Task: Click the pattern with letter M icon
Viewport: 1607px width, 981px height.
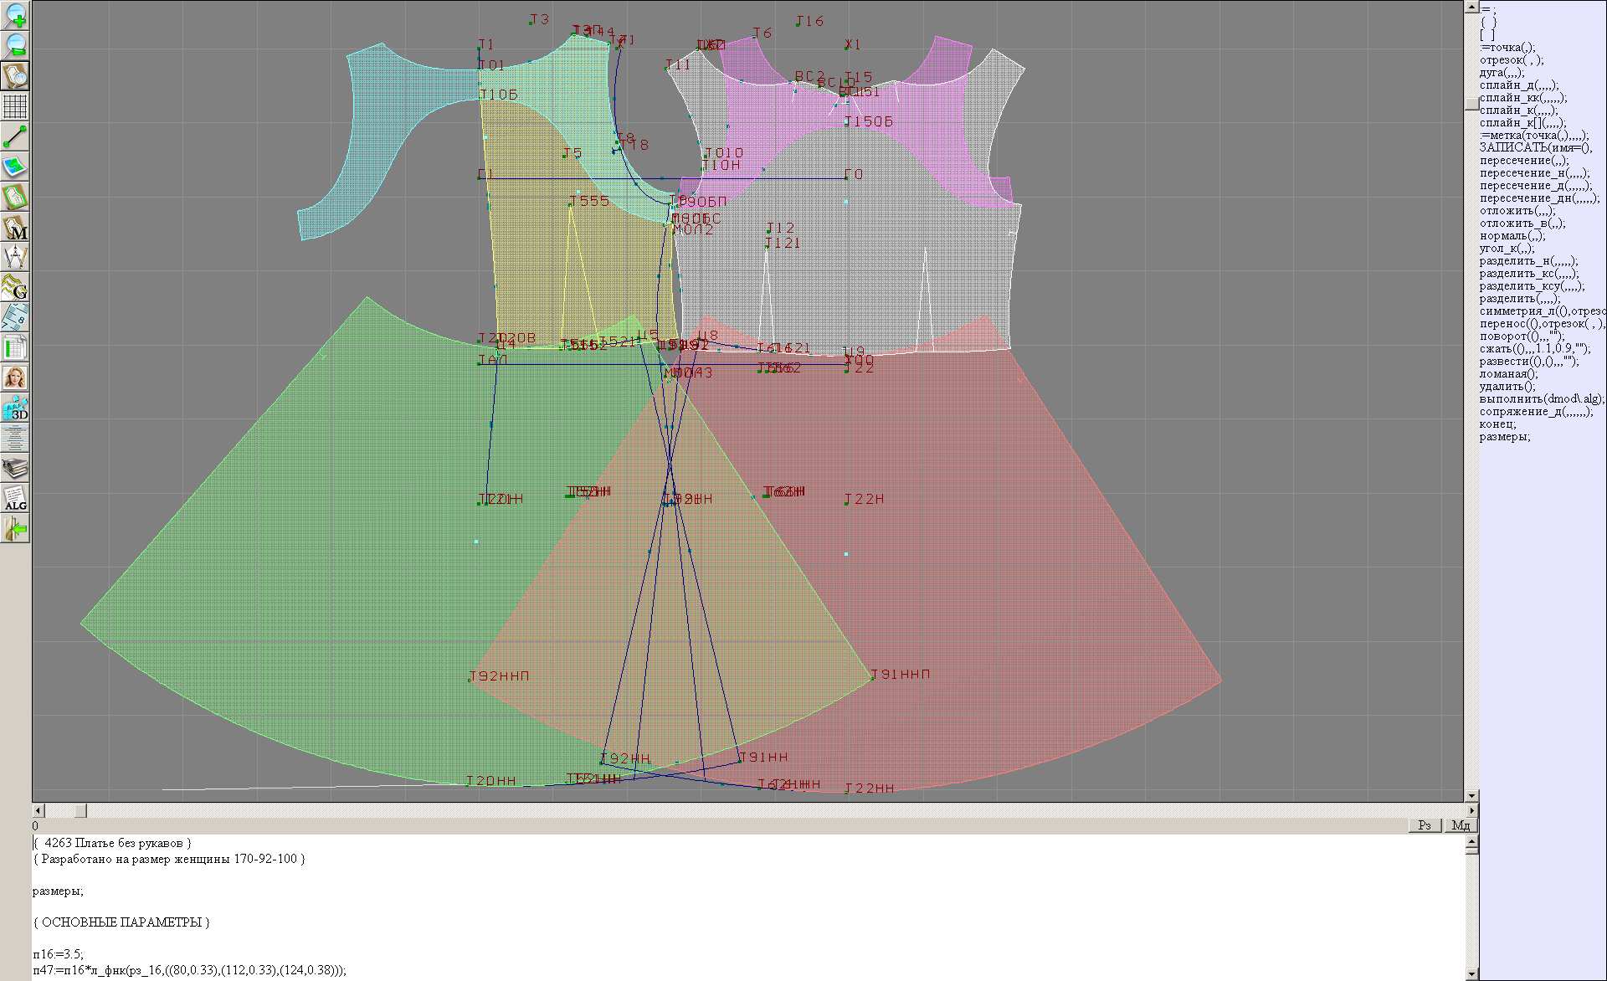Action: [x=15, y=227]
